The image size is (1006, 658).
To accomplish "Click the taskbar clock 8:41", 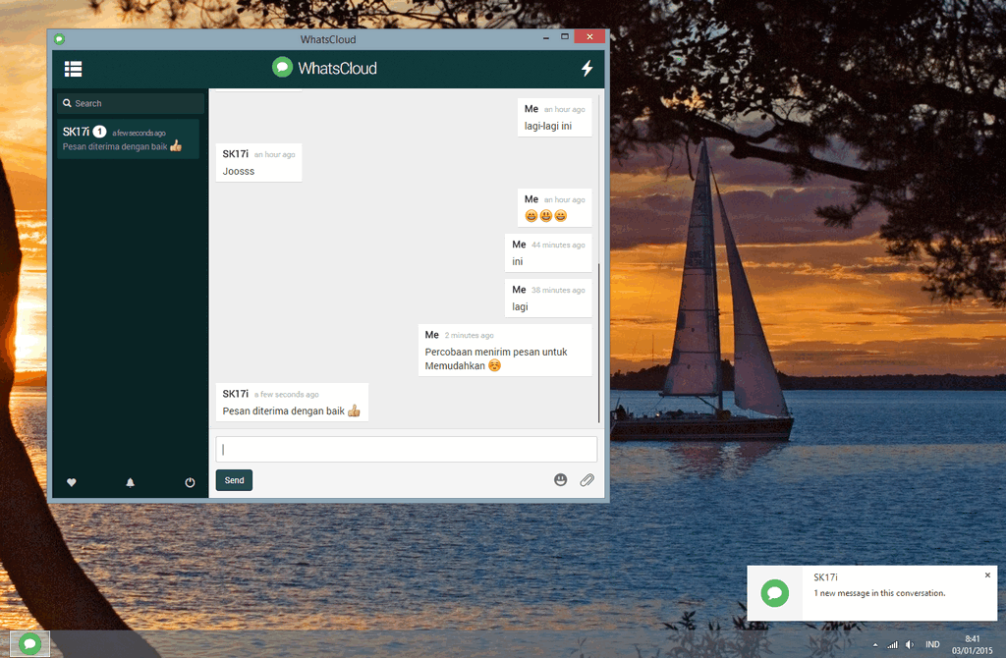I will pyautogui.click(x=972, y=644).
